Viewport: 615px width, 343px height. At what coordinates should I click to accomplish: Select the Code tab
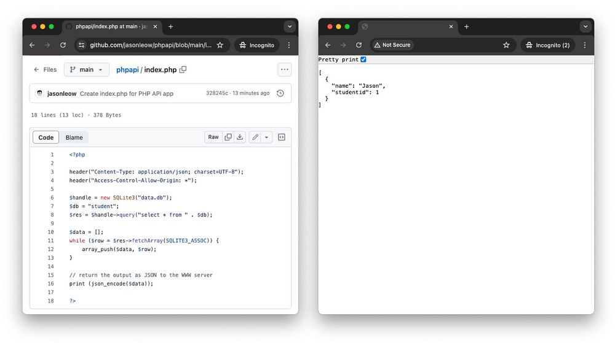46,137
